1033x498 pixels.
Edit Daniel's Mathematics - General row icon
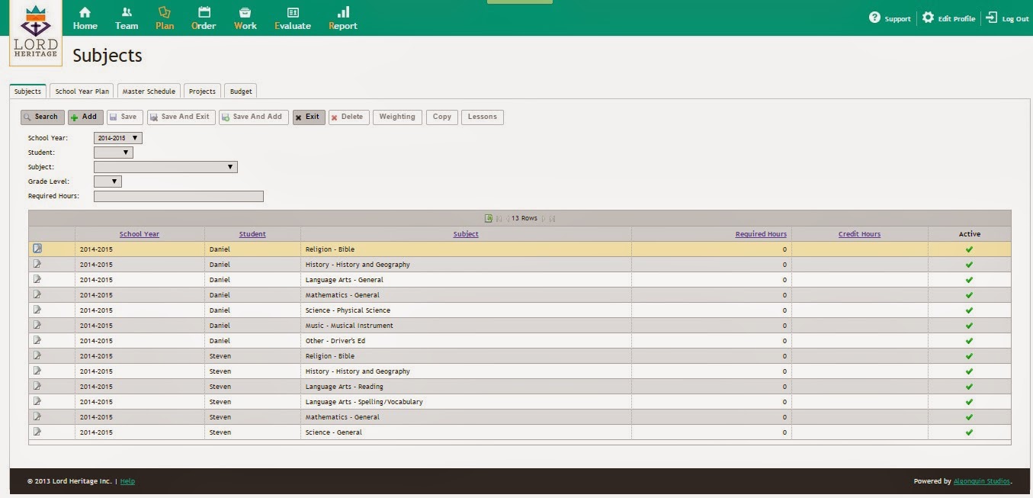(37, 294)
